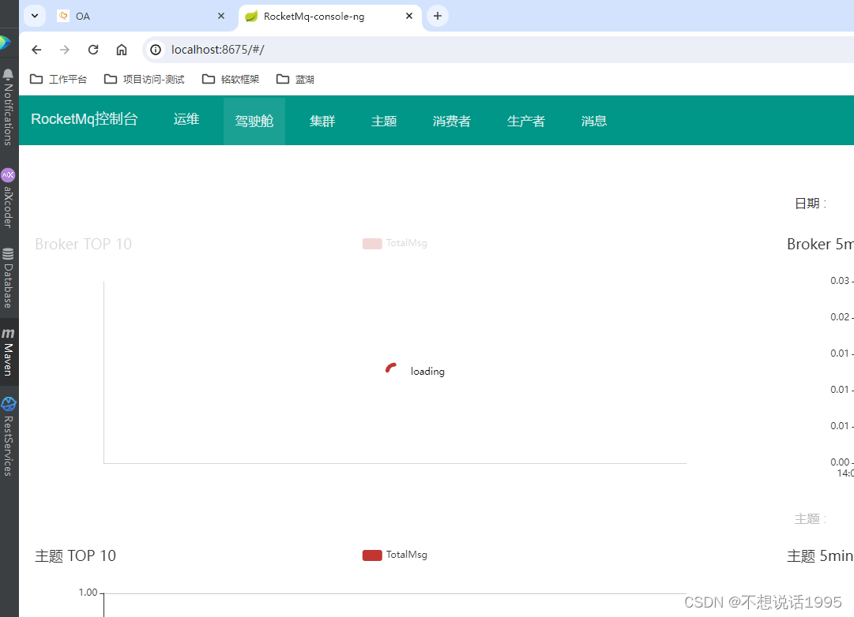Toggle TotalMsg series on 主题 TOP 10 chart

point(394,555)
